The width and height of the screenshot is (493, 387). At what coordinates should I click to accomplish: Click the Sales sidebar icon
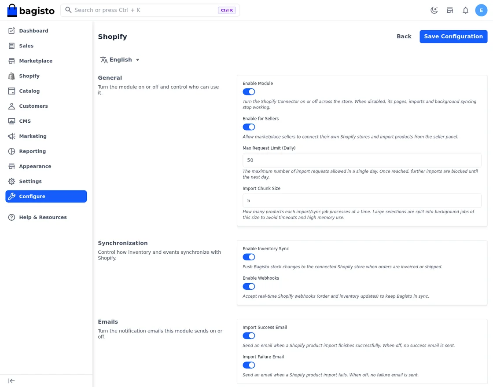click(11, 46)
